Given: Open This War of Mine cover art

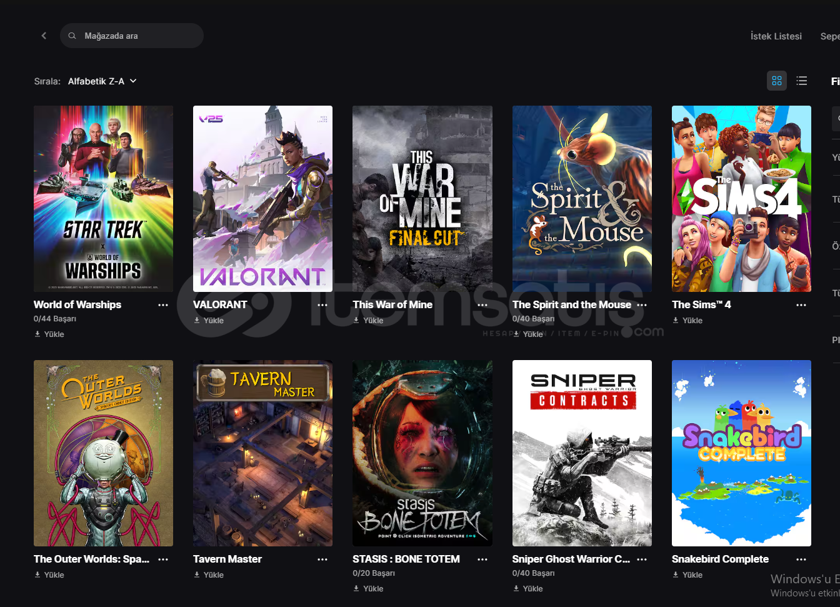Looking at the screenshot, I should [x=422, y=199].
